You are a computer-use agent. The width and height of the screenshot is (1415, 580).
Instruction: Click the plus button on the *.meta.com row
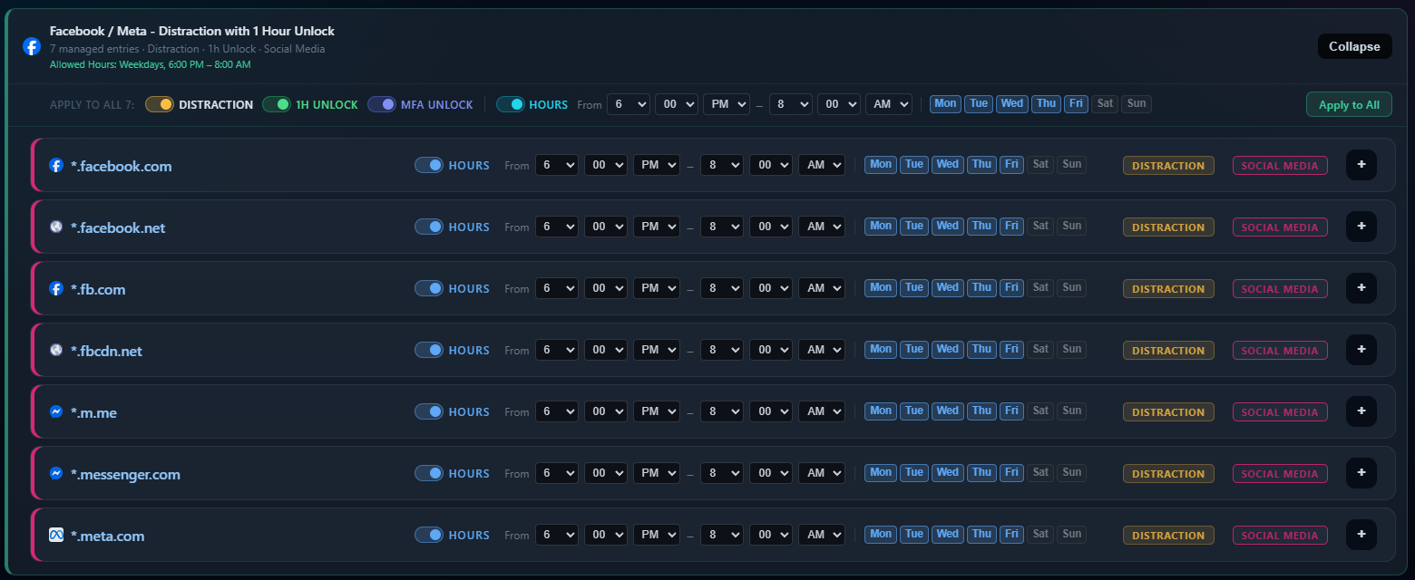(x=1361, y=535)
